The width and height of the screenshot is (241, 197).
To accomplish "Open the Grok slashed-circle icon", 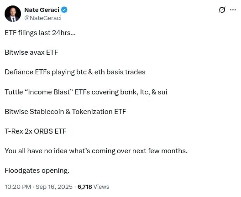I will pos(222,10).
